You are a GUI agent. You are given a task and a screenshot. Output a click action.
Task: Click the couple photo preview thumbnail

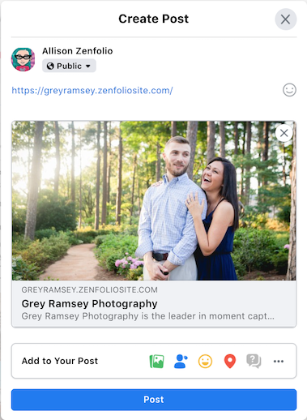[154, 200]
